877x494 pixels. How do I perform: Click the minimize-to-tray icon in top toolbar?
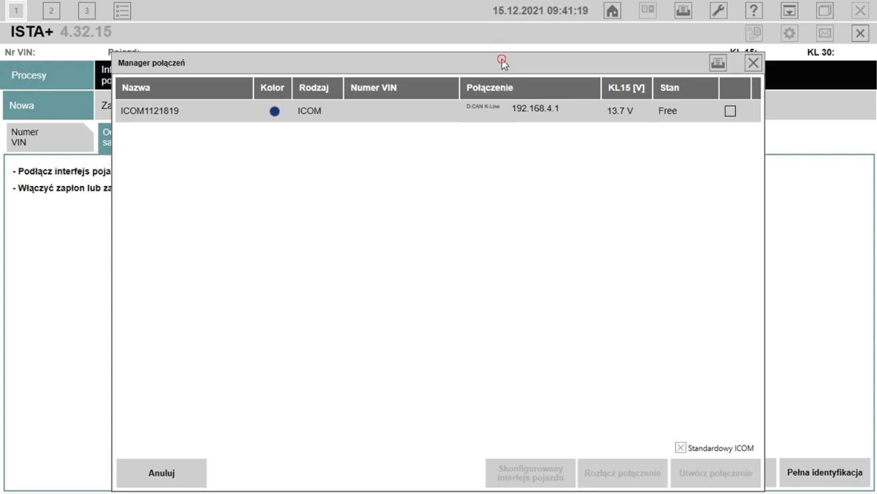click(x=789, y=11)
